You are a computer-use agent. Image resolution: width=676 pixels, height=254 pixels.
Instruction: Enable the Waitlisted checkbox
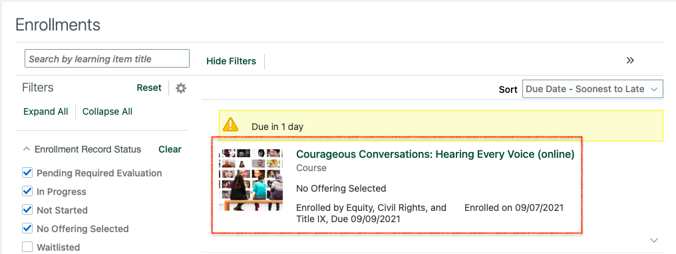click(x=27, y=247)
